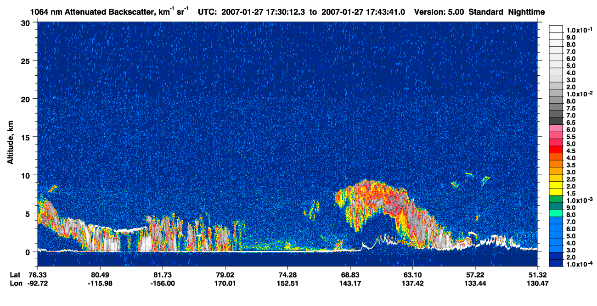Image resolution: width=597 pixels, height=306 pixels.
Task: Click the latitude value '80.49'
Action: [x=100, y=274]
